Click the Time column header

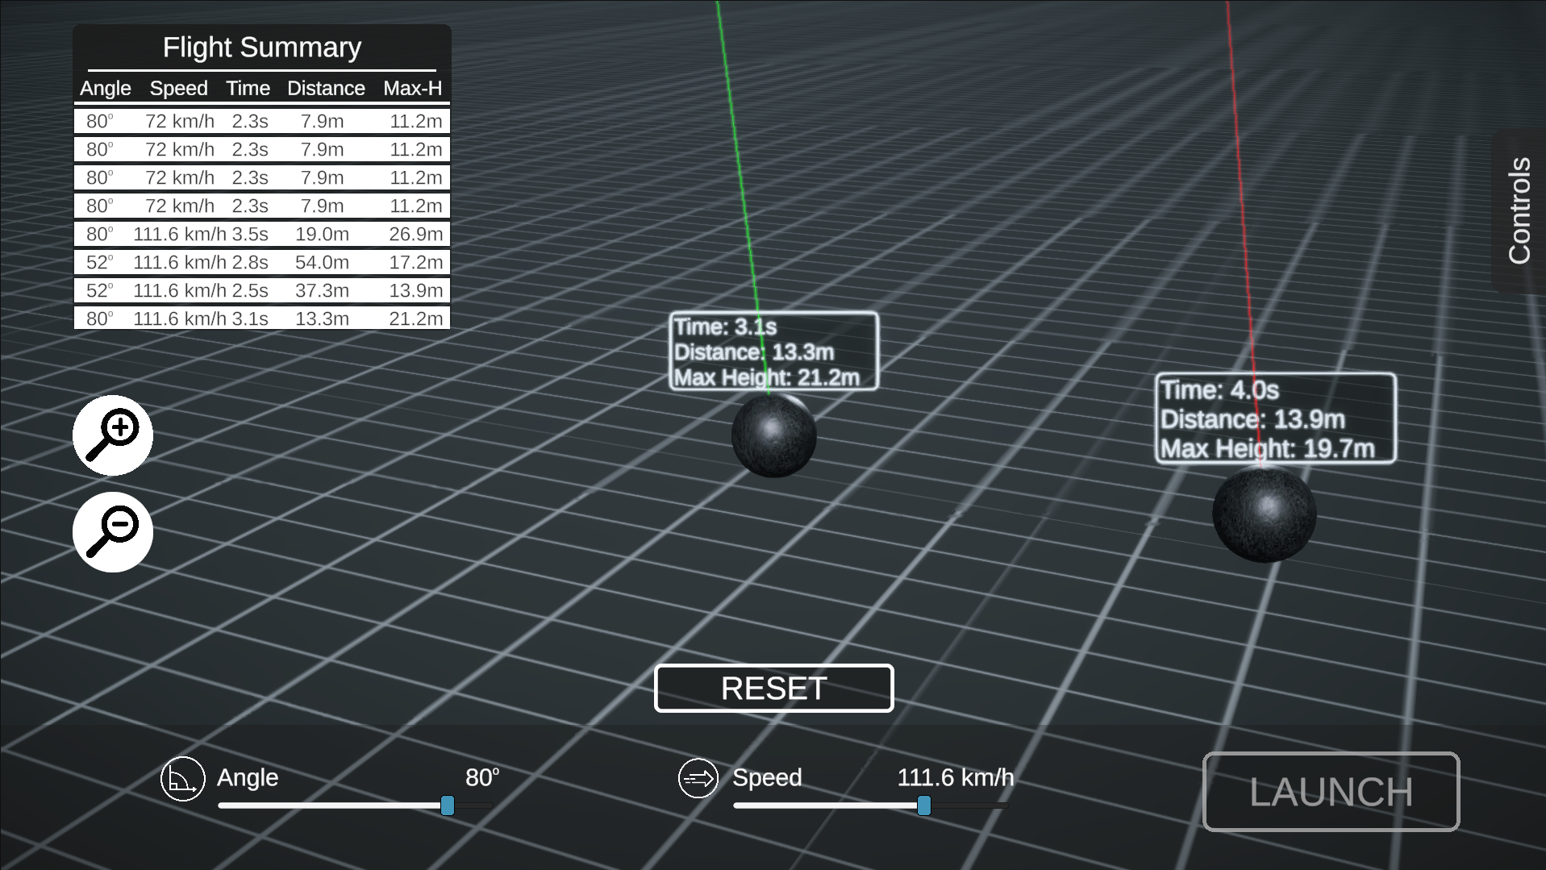click(248, 88)
